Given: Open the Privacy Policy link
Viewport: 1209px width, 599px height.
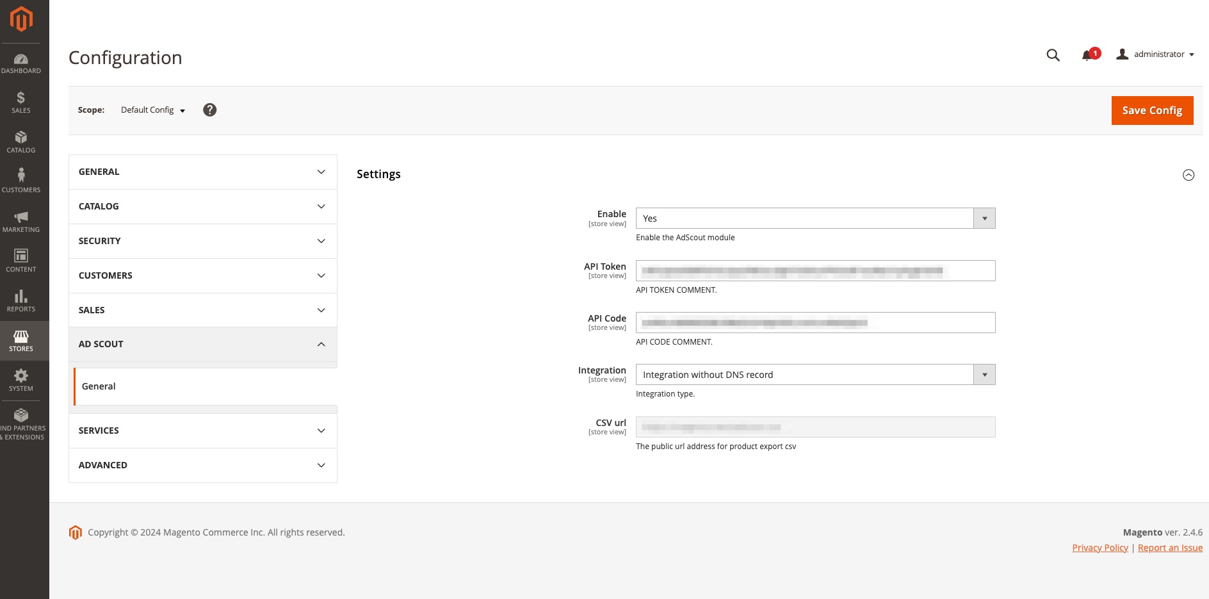Looking at the screenshot, I should pyautogui.click(x=1100, y=548).
